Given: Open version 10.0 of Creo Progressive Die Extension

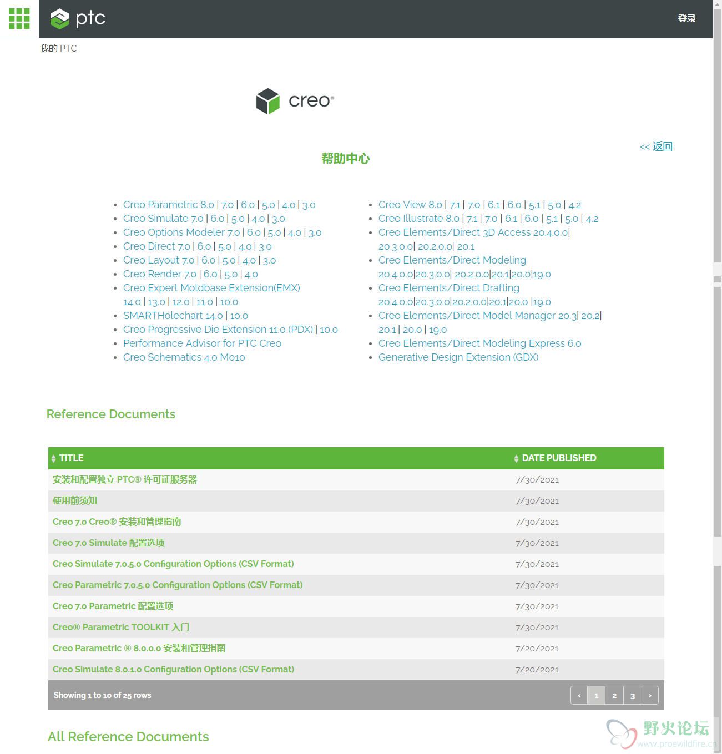Looking at the screenshot, I should pyautogui.click(x=329, y=330).
